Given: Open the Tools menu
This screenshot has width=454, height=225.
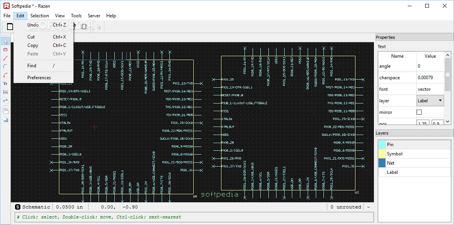Looking at the screenshot, I should (76, 16).
